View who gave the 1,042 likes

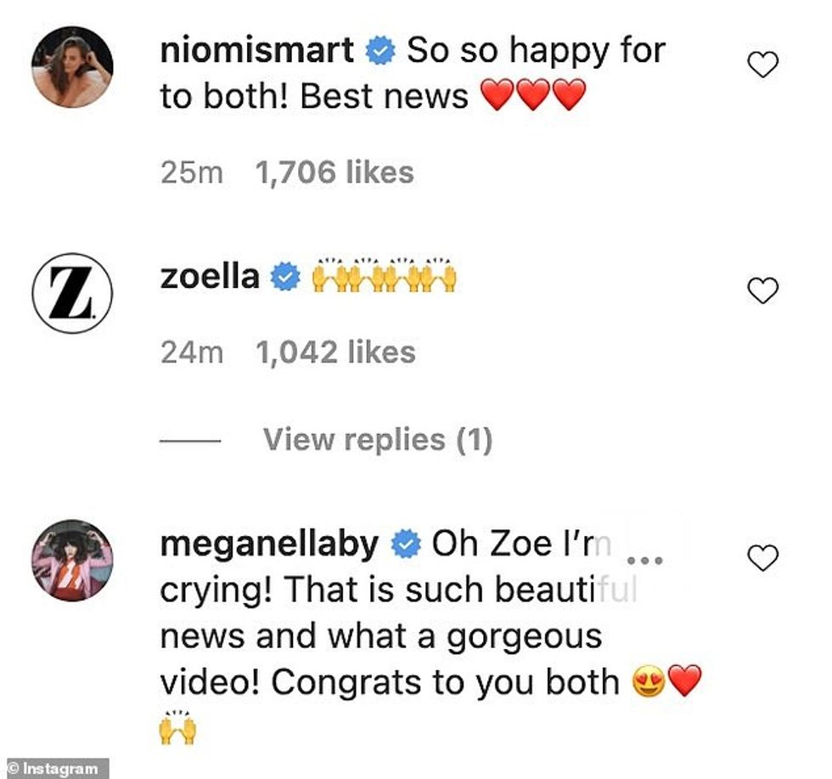pos(335,352)
